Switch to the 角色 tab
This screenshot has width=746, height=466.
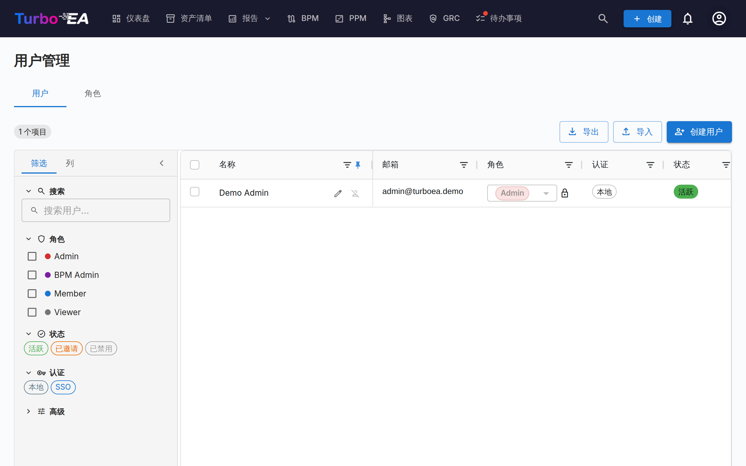pos(93,93)
